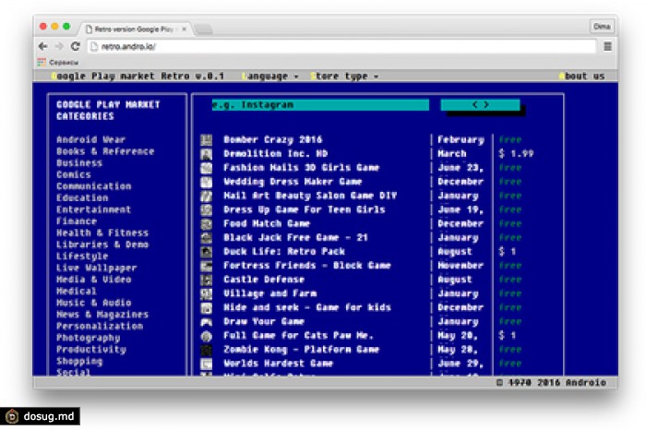Choose the Music & Audio category
This screenshot has width=646, height=430.
[93, 303]
